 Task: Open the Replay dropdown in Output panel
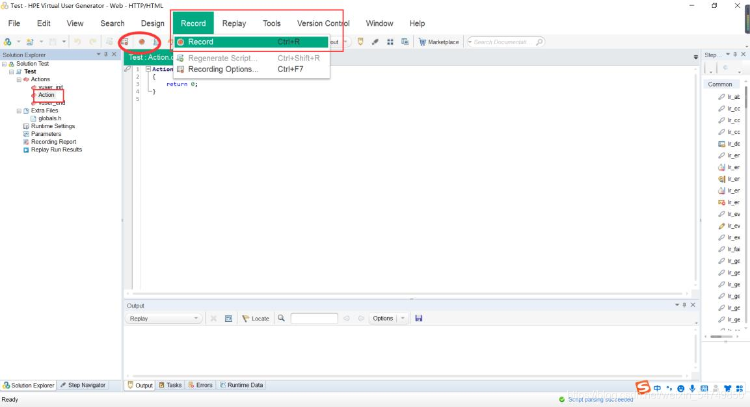coord(163,319)
